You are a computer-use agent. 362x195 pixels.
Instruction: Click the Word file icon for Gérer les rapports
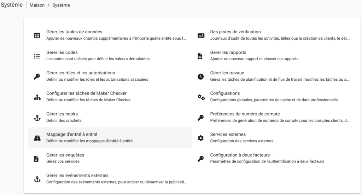pos(201,56)
